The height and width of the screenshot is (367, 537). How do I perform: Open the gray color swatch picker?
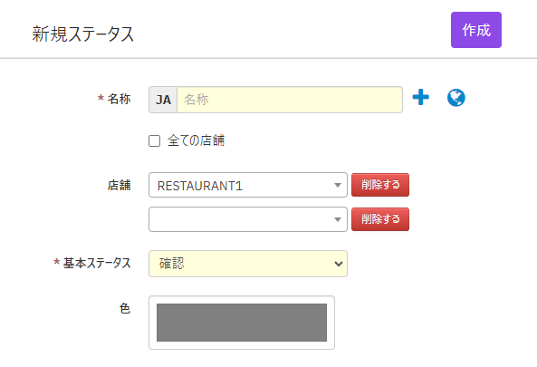coord(242,323)
